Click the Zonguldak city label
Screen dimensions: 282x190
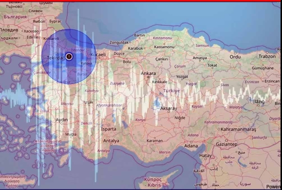click(x=119, y=43)
